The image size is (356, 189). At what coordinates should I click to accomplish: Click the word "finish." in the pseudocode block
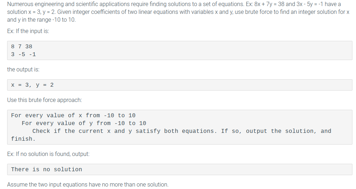pos(23,139)
